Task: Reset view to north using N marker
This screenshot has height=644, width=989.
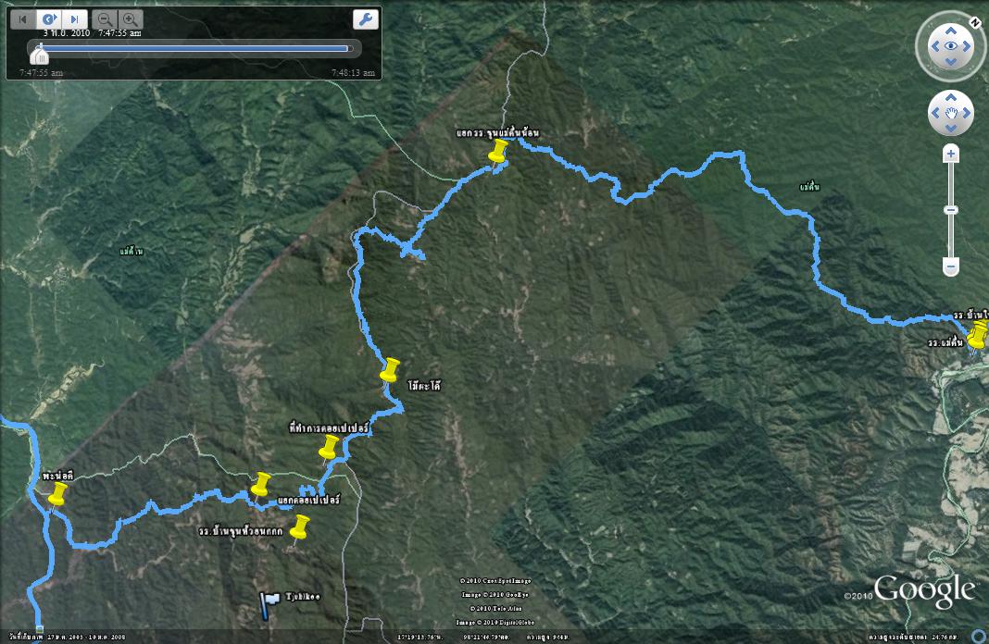Action: (x=976, y=23)
